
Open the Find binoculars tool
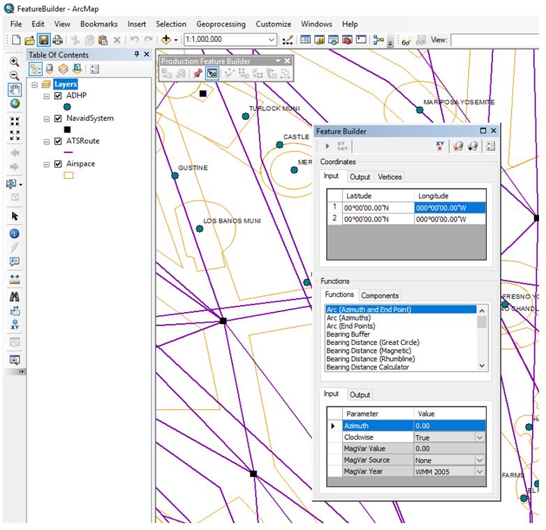coord(14,296)
